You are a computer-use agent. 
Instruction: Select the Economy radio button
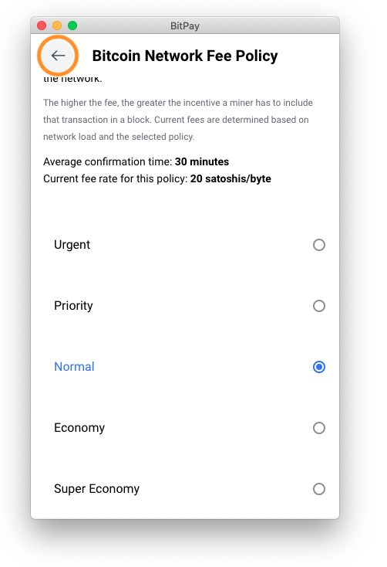pos(318,428)
